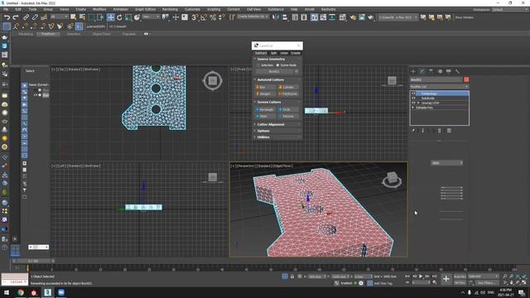
Task: Click the time slider handle
Action: pyautogui.click(x=33, y=261)
